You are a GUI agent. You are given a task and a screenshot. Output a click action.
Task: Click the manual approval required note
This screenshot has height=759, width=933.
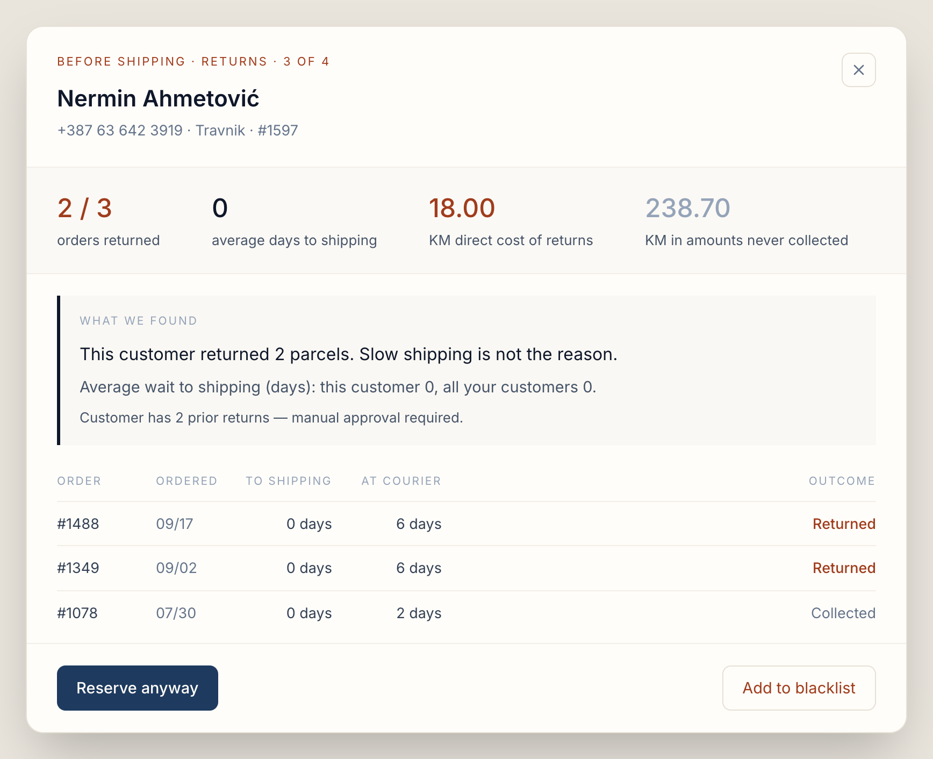(271, 418)
